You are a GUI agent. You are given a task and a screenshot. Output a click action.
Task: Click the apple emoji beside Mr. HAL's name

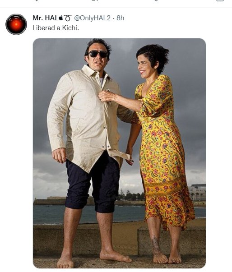(x=61, y=18)
